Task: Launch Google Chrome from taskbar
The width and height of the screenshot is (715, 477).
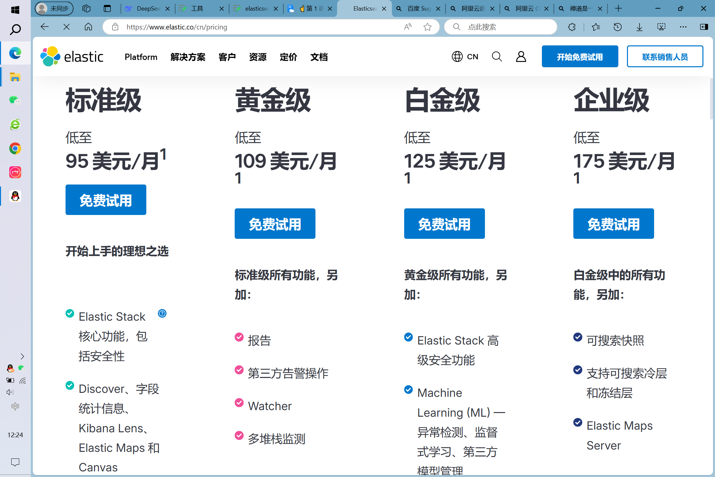Action: (x=15, y=148)
